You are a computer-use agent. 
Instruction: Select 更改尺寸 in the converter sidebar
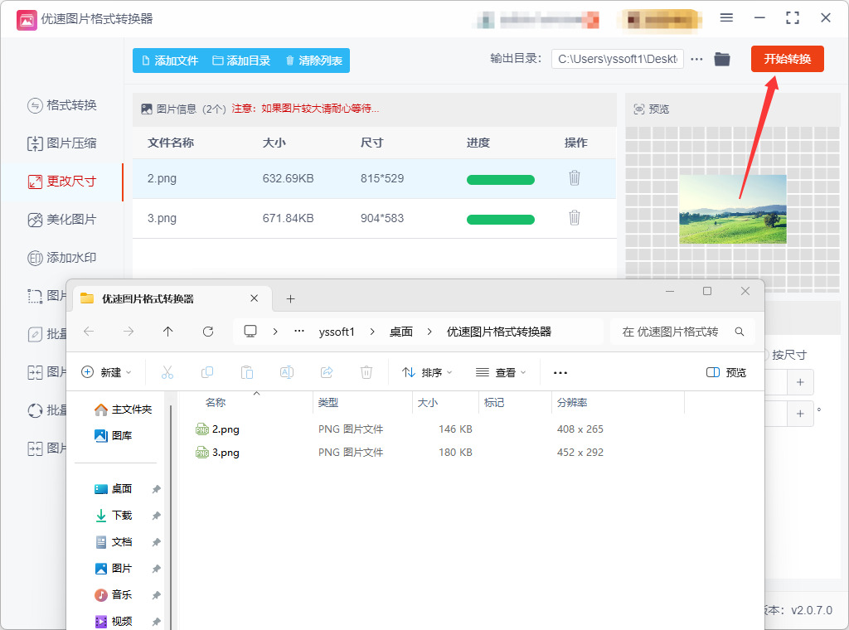point(62,182)
